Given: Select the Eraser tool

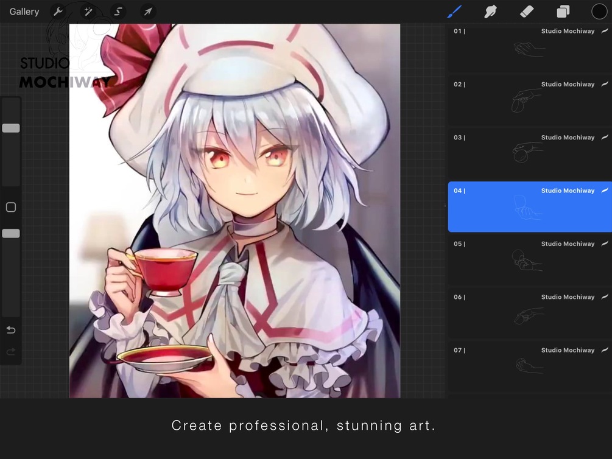Looking at the screenshot, I should pyautogui.click(x=527, y=12).
